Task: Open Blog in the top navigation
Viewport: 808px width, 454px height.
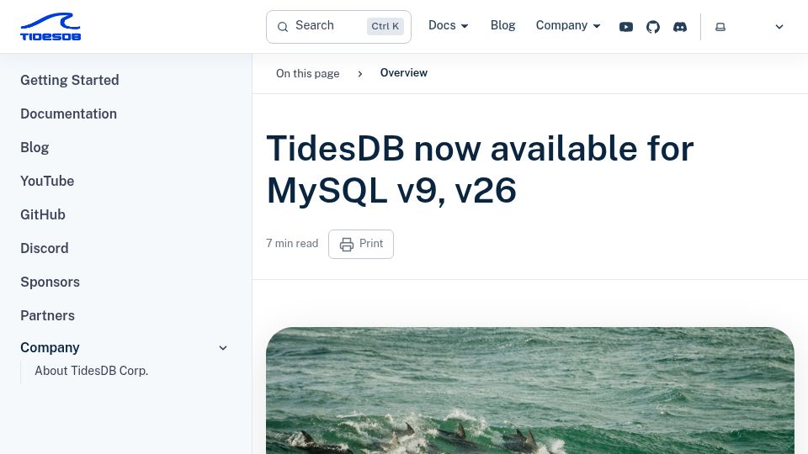Action: [x=503, y=26]
